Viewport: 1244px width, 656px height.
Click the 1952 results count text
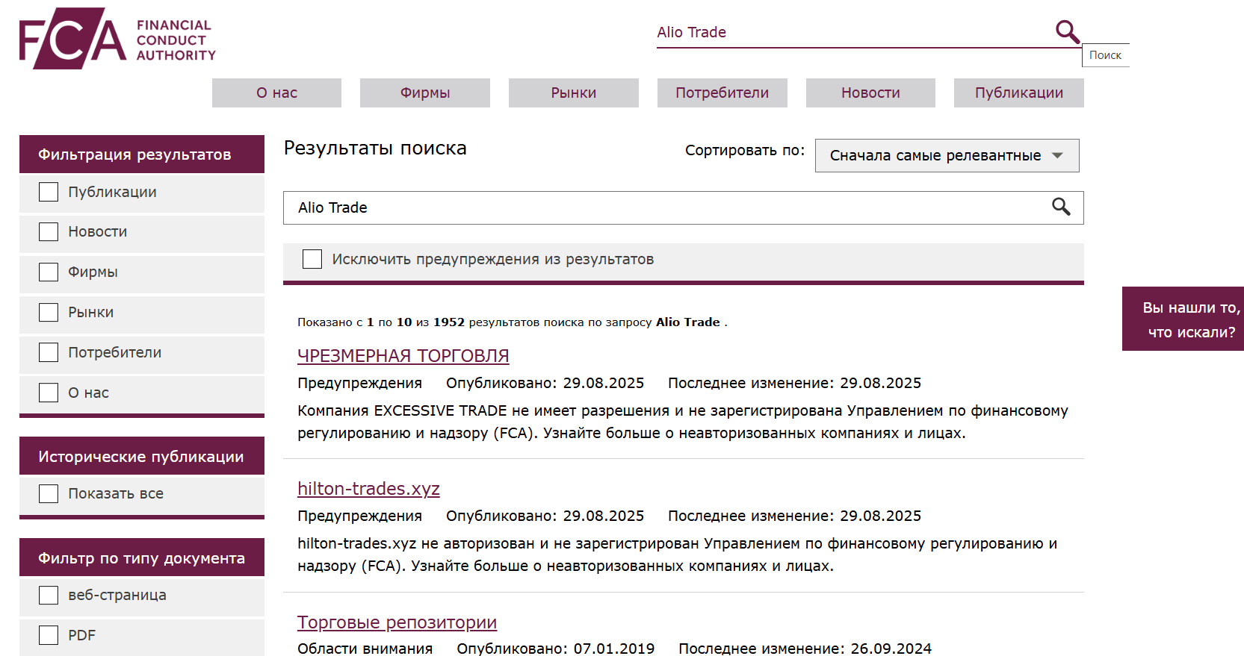click(449, 322)
